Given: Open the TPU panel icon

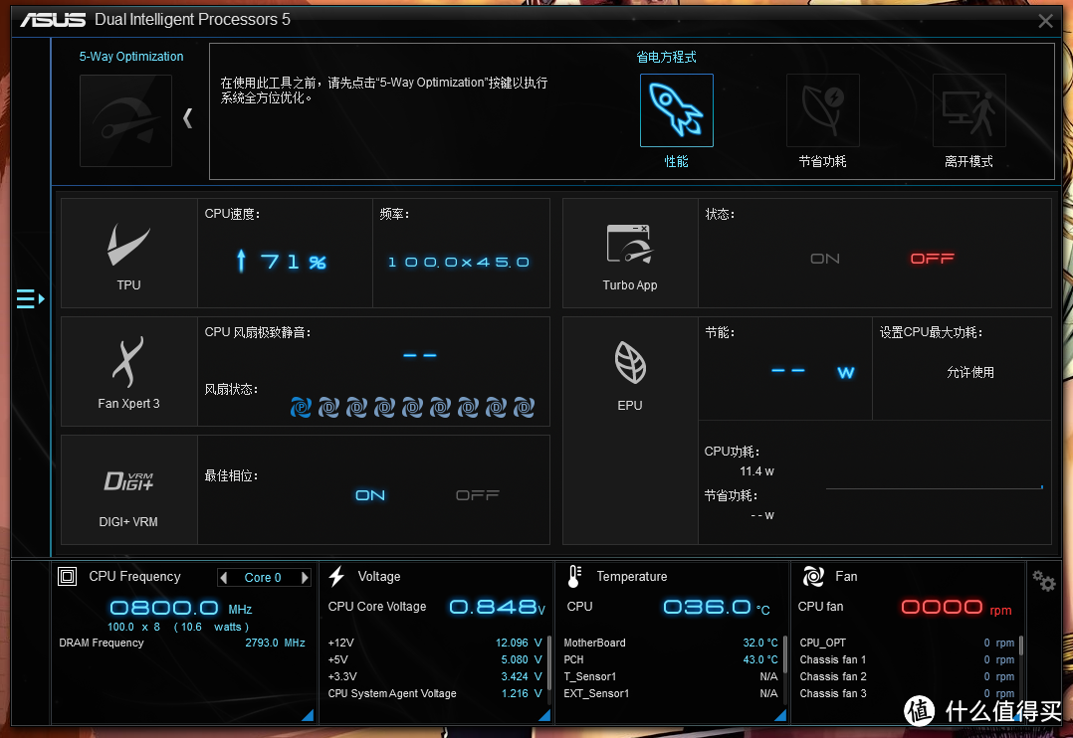Looking at the screenshot, I should pos(128,244).
